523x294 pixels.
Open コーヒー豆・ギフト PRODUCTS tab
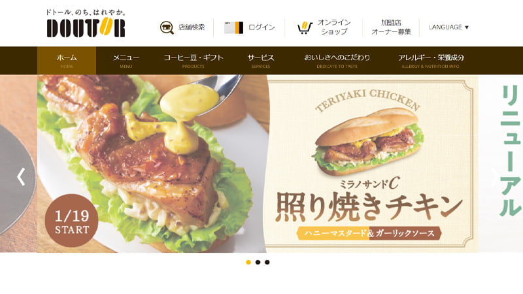194,61
